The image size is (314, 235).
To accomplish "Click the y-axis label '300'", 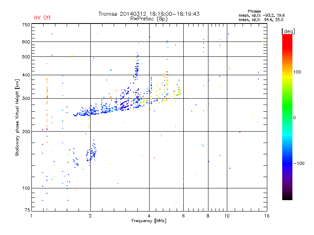I will pyautogui.click(x=26, y=98).
